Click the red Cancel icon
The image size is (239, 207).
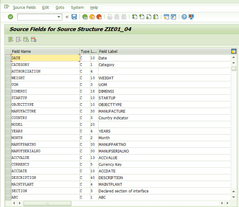click(99, 17)
